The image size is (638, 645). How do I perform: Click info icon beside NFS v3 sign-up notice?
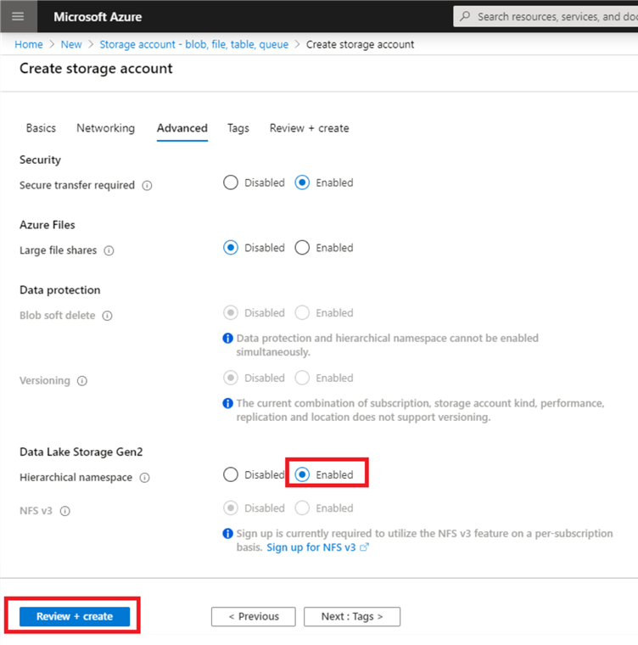coord(227,534)
